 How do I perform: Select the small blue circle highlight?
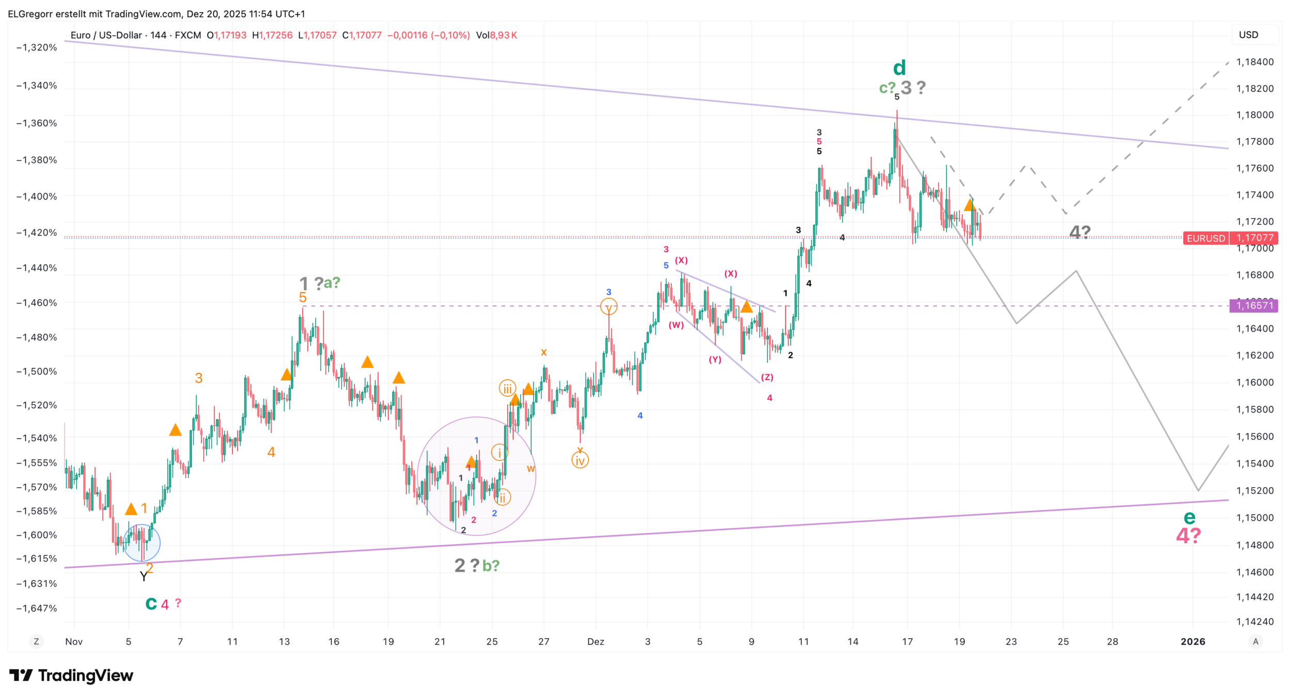[141, 543]
